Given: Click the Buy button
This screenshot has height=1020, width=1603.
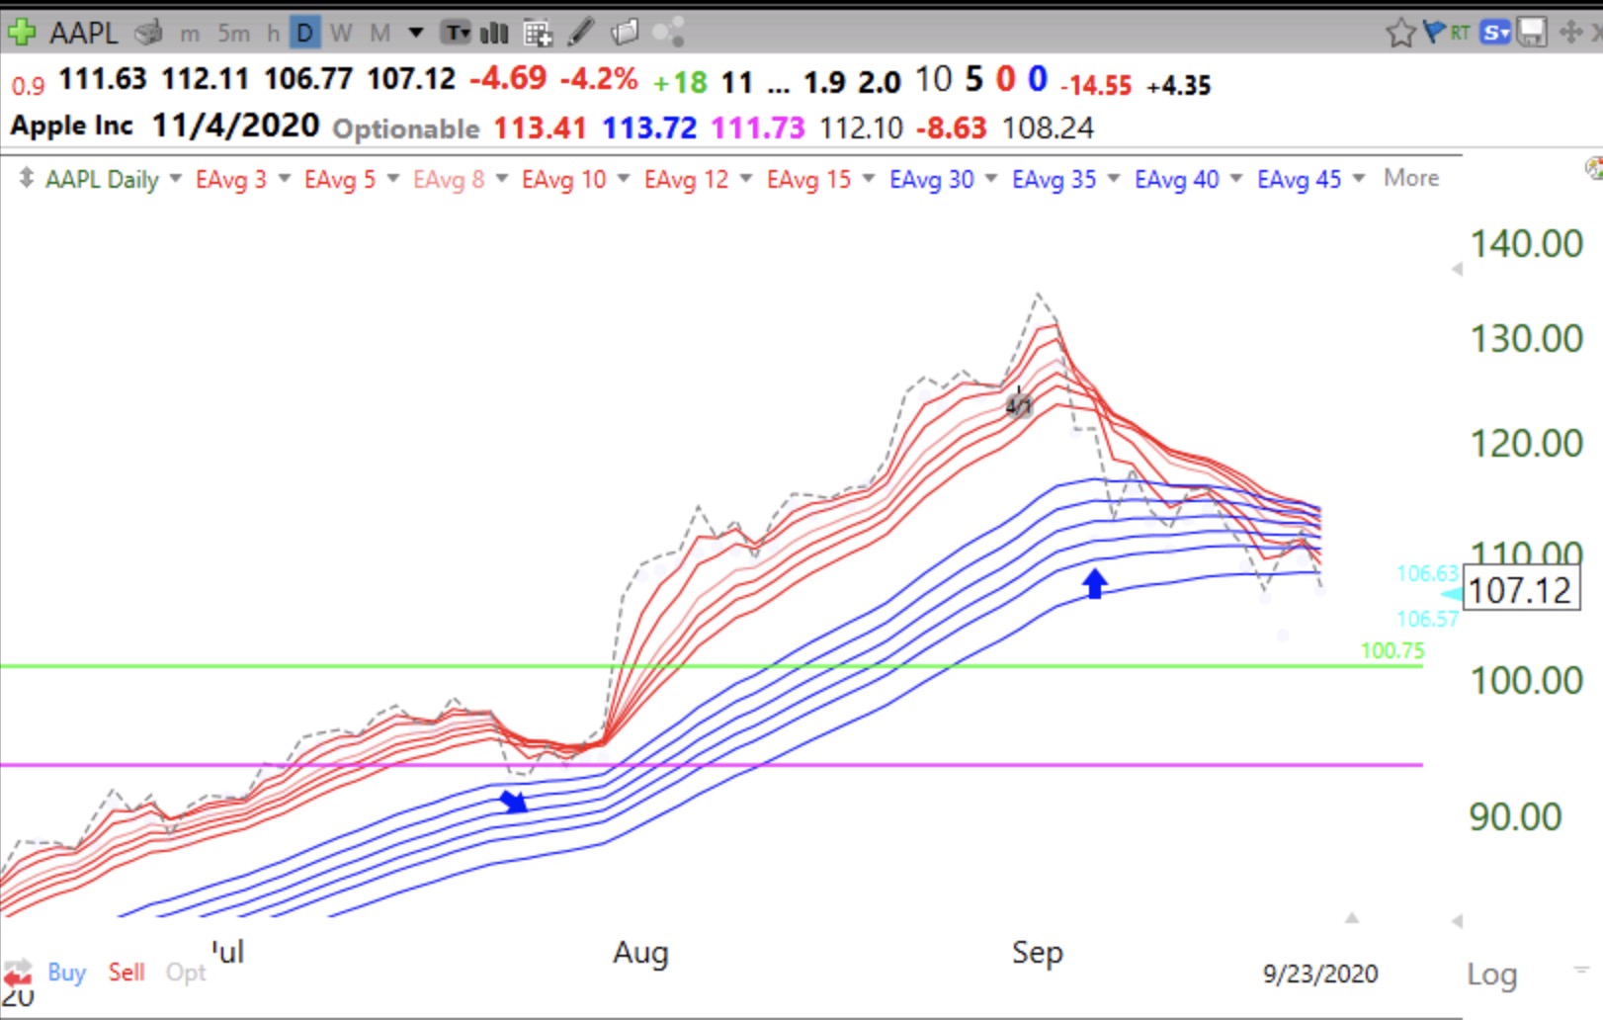Looking at the screenshot, I should tap(67, 973).
